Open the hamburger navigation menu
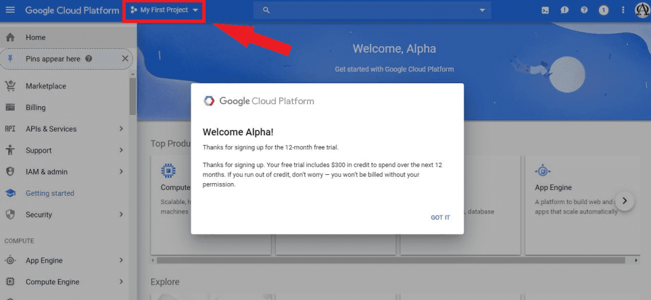 (10, 10)
